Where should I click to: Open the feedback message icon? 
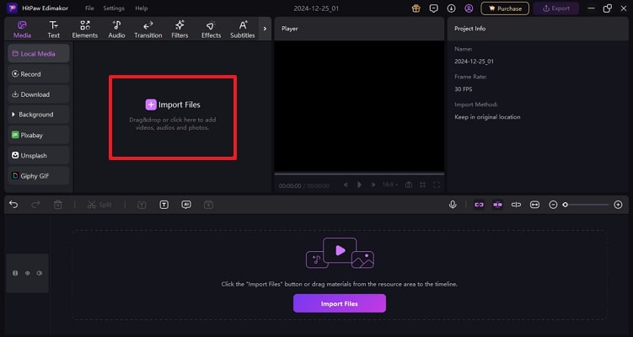433,8
